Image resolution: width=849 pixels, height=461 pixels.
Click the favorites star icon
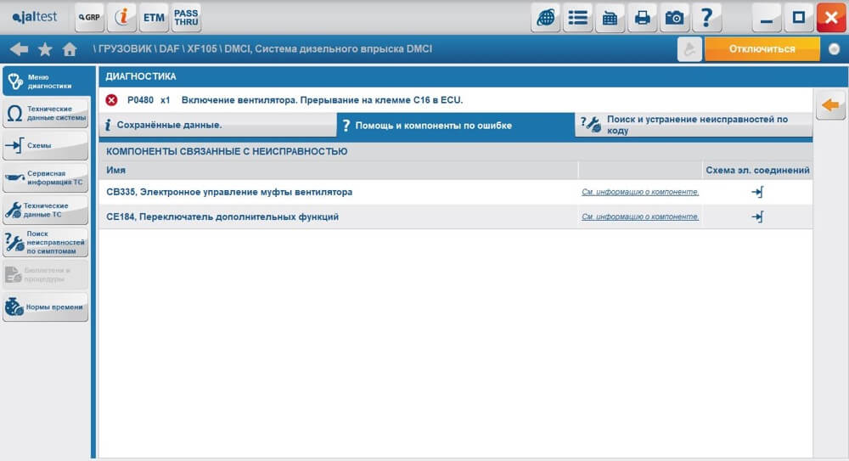click(45, 49)
